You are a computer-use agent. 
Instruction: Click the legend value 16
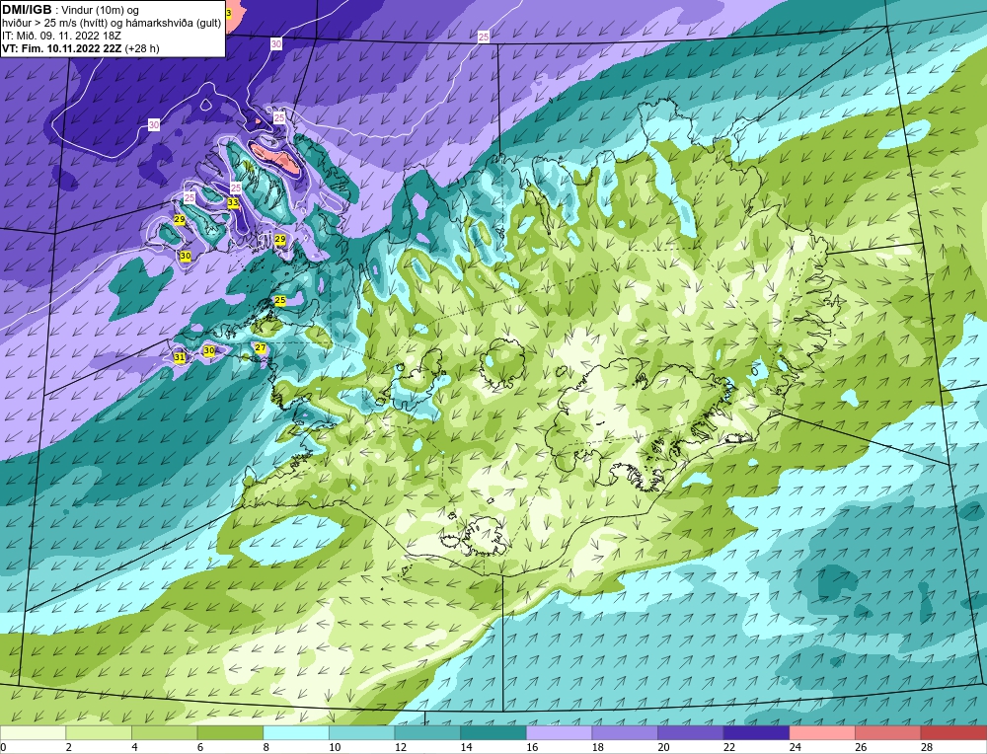pyautogui.click(x=532, y=747)
